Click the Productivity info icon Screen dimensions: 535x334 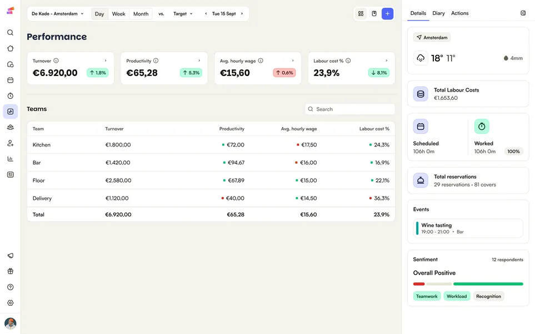156,60
